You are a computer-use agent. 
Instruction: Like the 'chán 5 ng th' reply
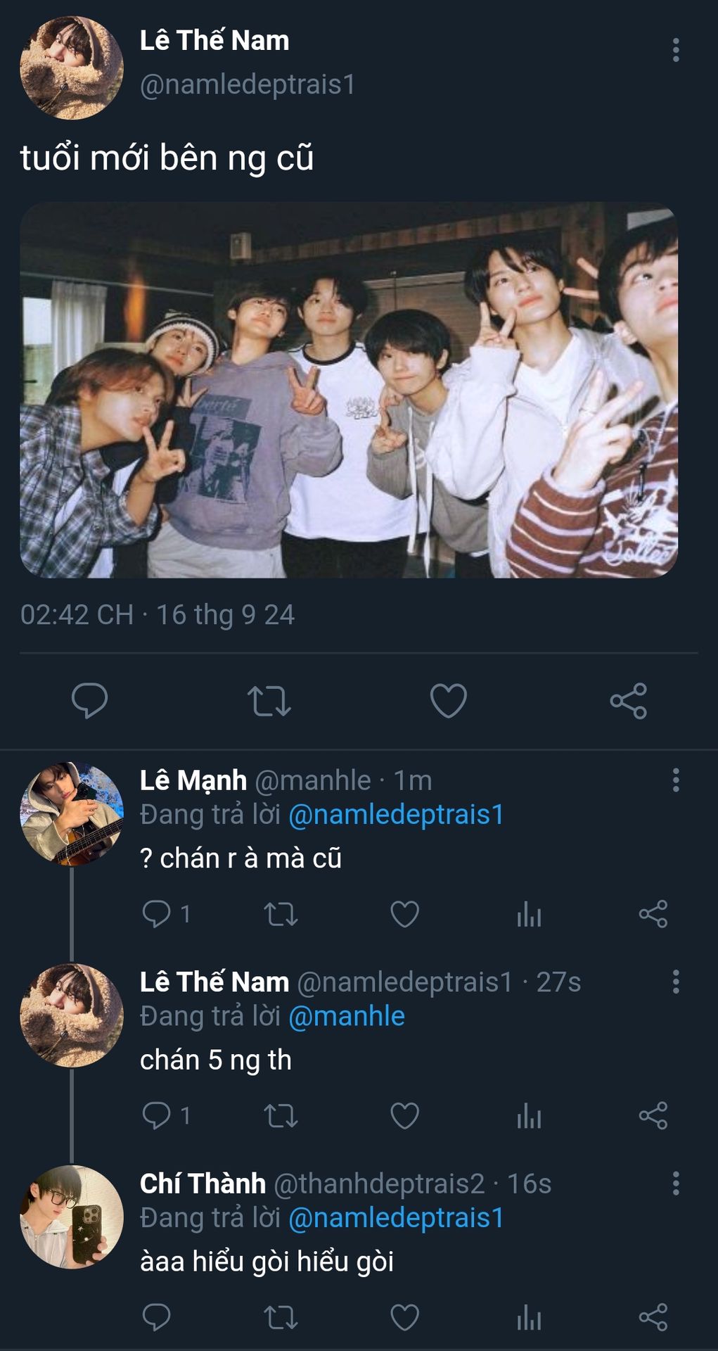point(404,1116)
